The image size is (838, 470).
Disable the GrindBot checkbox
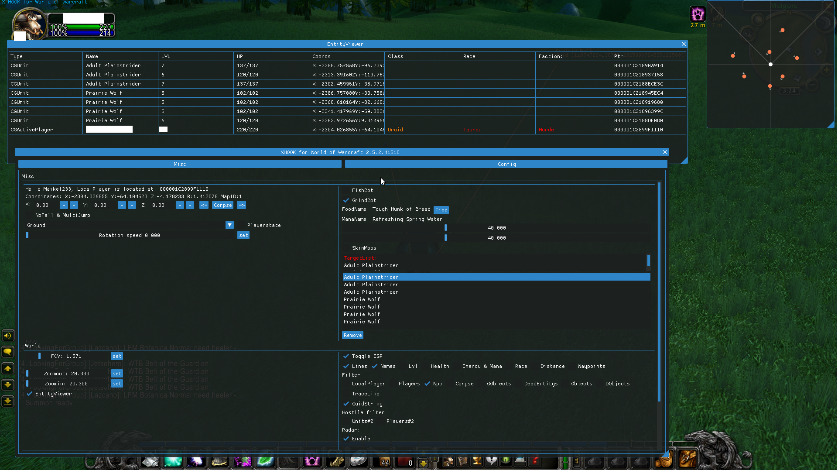pos(346,200)
